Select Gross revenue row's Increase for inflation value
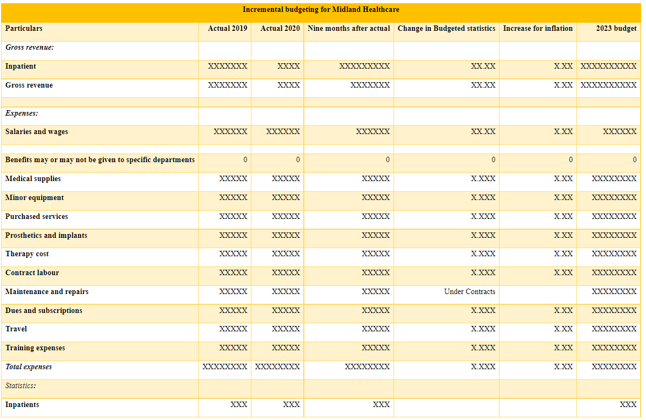646x420 pixels. click(563, 85)
